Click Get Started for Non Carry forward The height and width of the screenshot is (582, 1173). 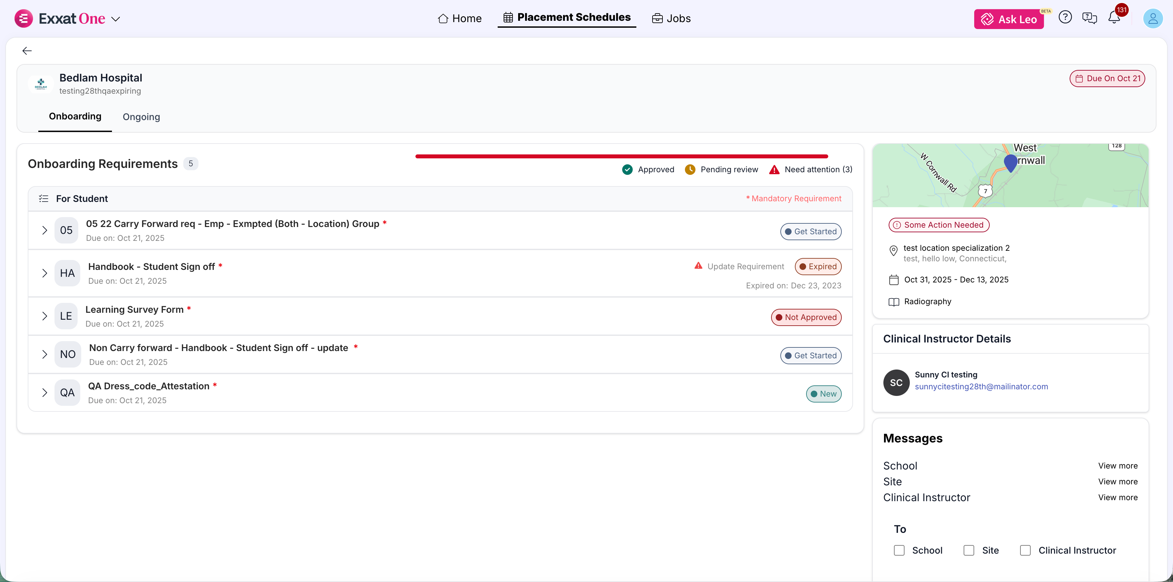pos(810,355)
